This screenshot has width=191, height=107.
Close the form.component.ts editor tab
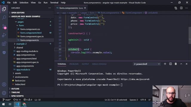click(x=85, y=8)
